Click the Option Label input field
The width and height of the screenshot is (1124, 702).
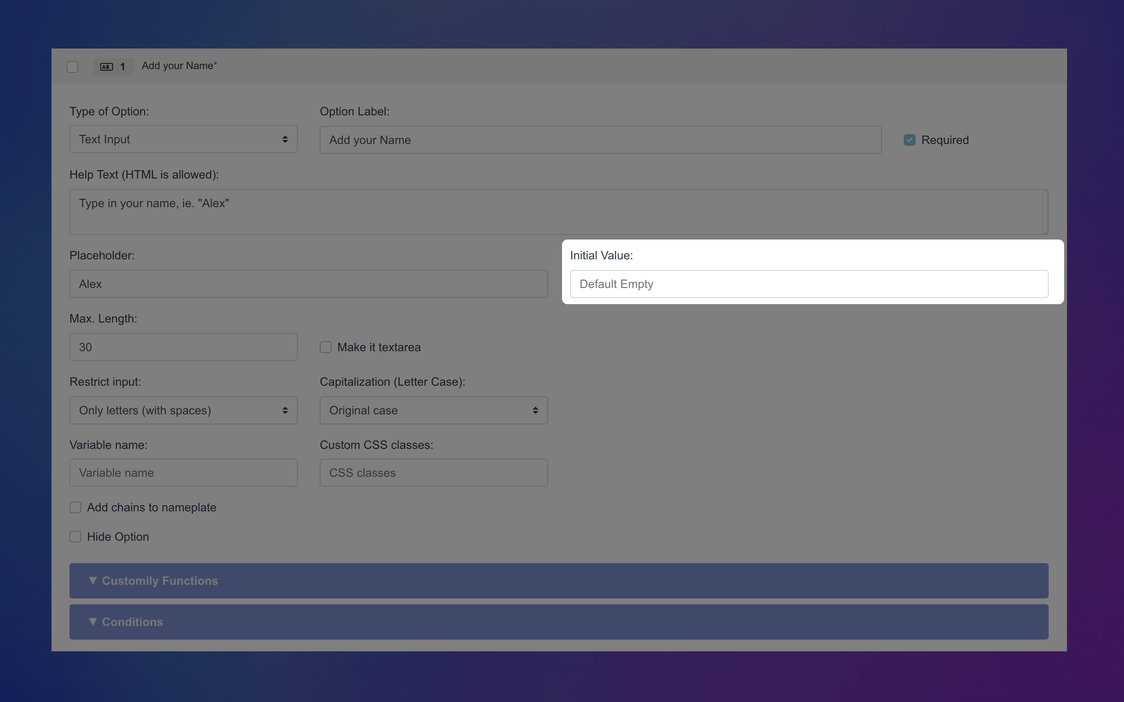pos(599,140)
